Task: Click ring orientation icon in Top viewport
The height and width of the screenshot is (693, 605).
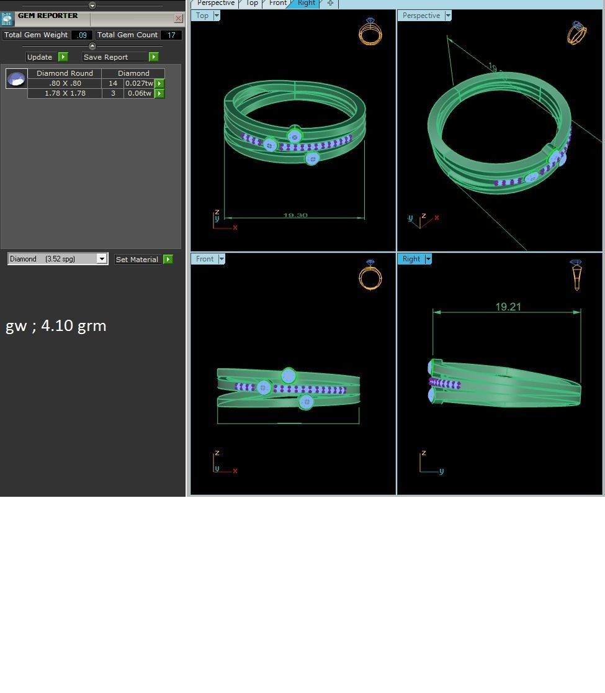Action: coord(370,32)
